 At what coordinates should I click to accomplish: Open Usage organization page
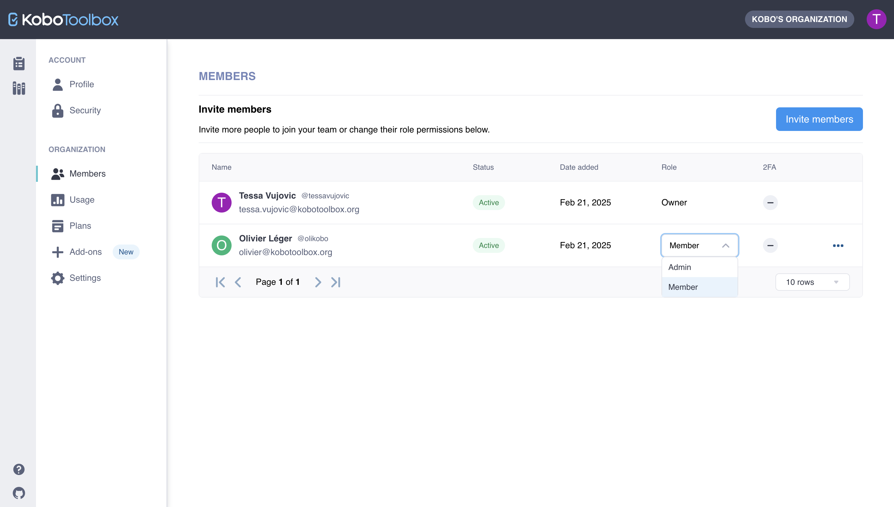tap(82, 200)
